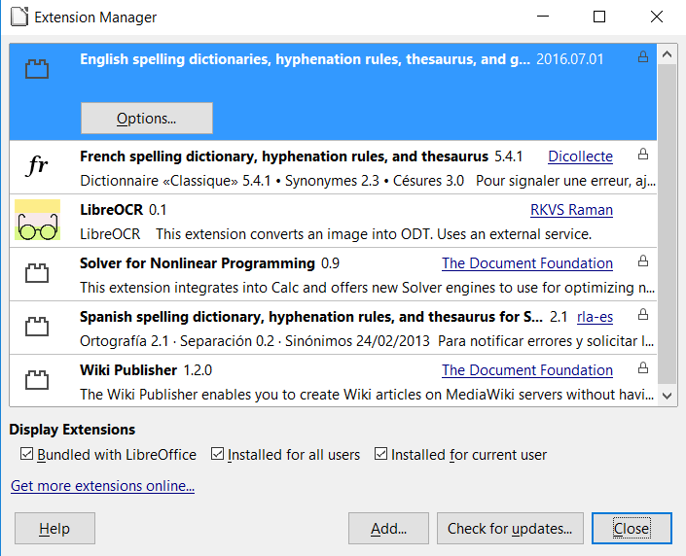Click the list scrollbar up arrow

[667, 54]
